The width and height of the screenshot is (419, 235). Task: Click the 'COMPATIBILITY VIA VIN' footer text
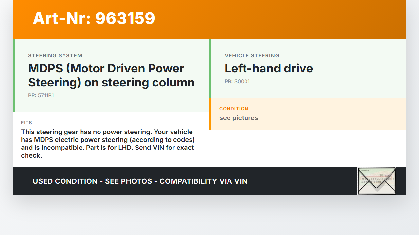pos(203,181)
